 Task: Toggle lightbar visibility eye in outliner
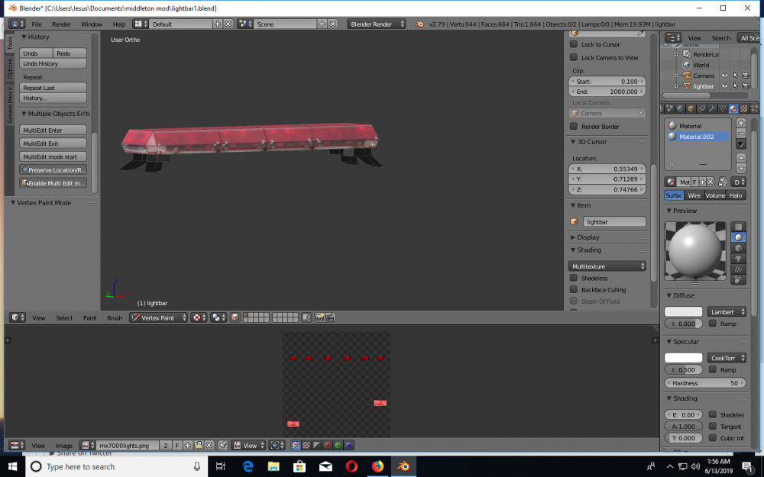(x=724, y=86)
